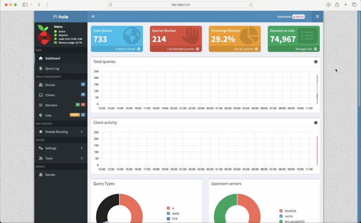Click the Settings gears icon

point(41,148)
